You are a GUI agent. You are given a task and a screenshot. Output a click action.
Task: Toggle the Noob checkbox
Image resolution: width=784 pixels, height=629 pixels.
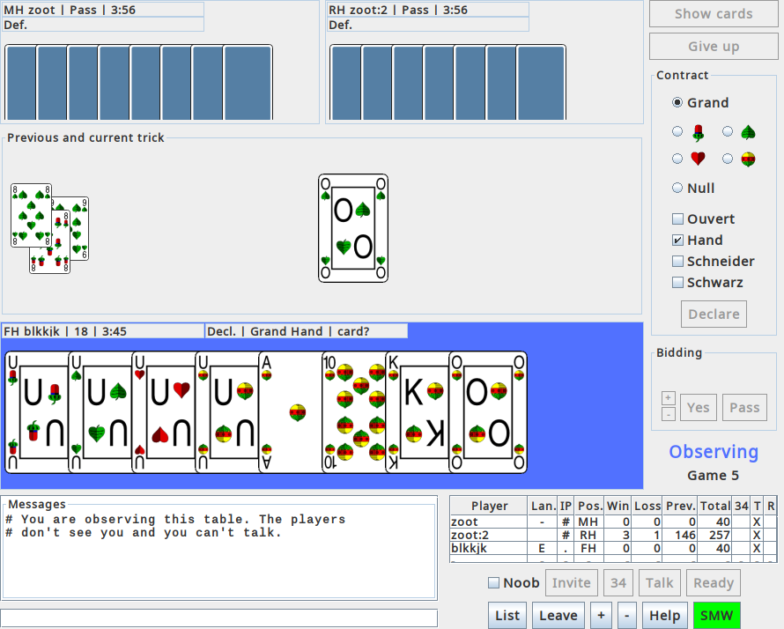493,583
